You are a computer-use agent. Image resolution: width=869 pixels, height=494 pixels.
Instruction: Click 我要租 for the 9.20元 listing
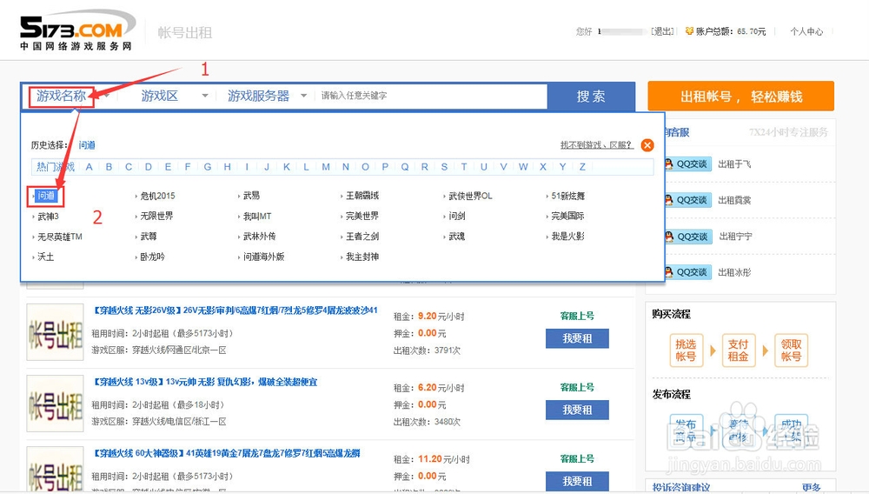coord(577,338)
